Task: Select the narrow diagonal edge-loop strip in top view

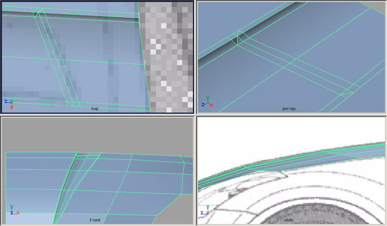Action: coord(55,61)
